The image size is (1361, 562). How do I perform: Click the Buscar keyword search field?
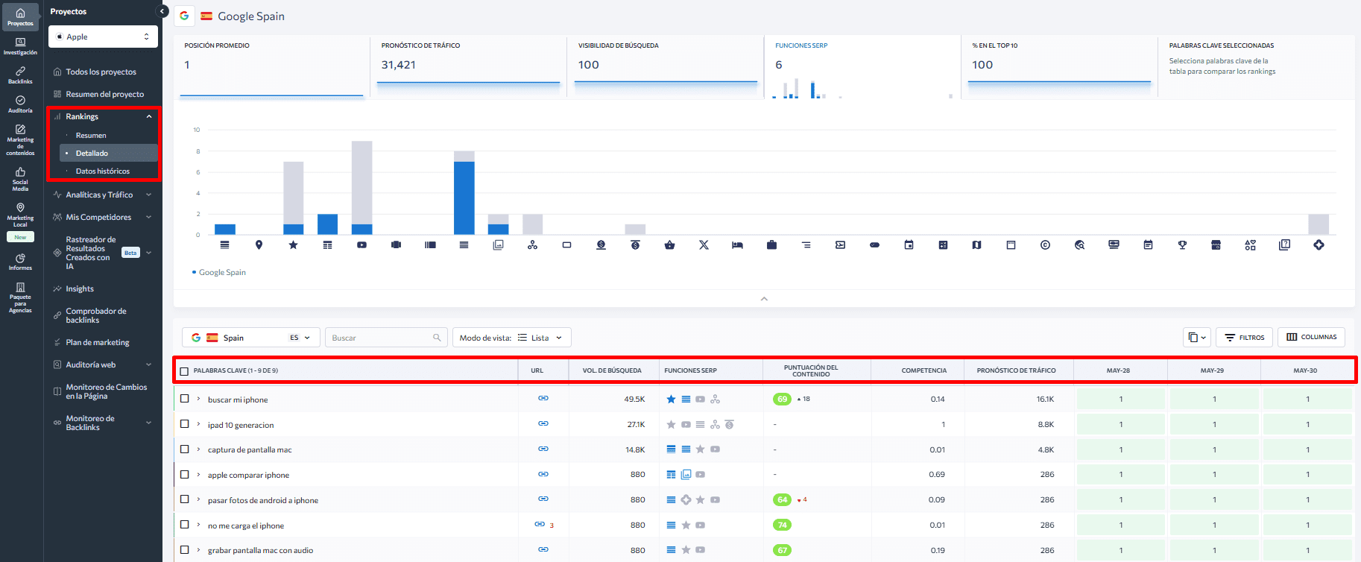[386, 338]
